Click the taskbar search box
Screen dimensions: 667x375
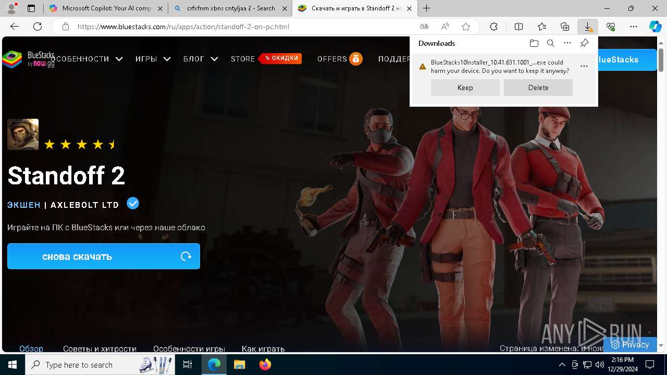(100, 365)
